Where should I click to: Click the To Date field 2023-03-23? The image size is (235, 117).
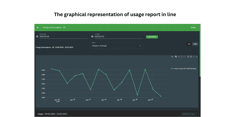pos(119,37)
